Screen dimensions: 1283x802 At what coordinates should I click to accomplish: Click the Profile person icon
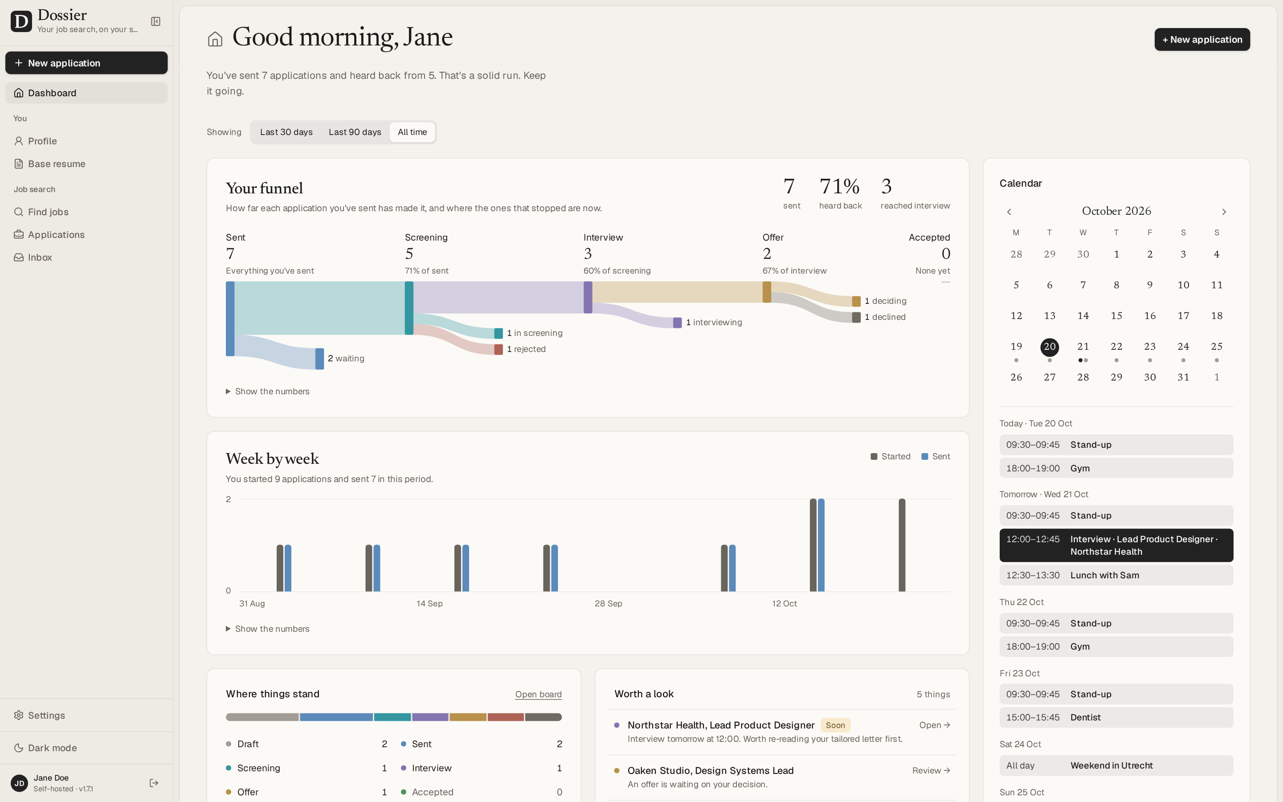point(19,141)
